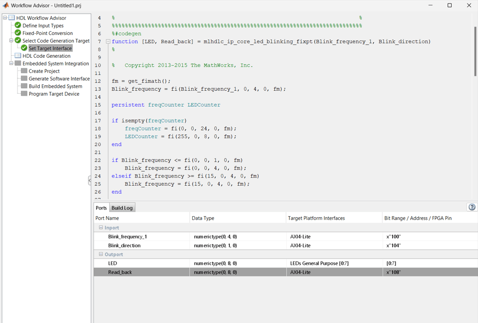This screenshot has height=323, width=478.
Task: Fold the function code block at line 7
Action: [x=108, y=42]
